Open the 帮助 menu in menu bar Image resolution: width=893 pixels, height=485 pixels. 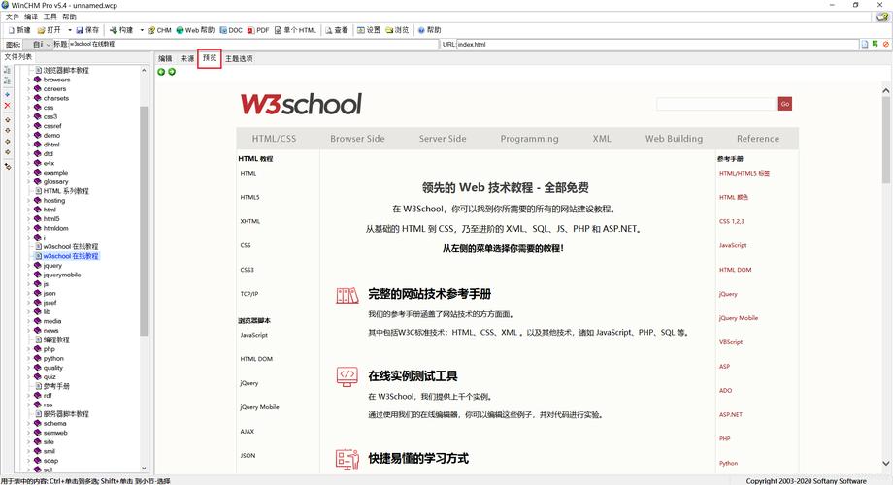point(69,16)
